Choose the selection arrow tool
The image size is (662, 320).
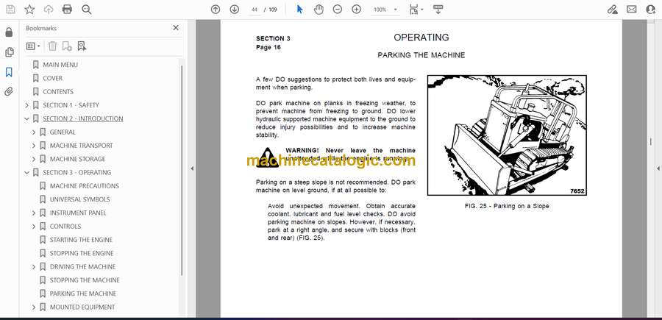pos(300,10)
